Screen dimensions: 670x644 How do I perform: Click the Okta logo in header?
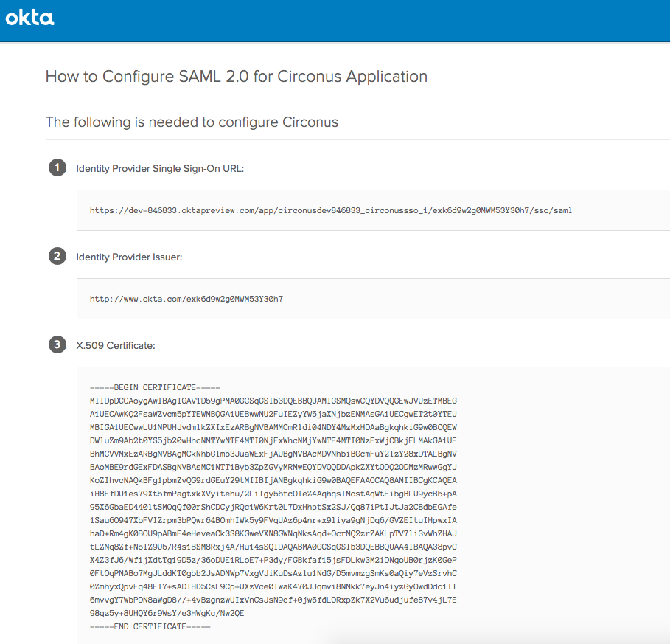coord(29,17)
